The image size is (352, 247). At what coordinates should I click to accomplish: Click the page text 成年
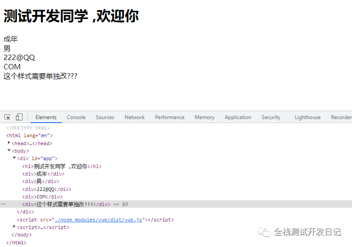11,39
